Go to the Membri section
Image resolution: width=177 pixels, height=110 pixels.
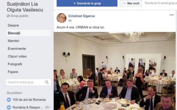click(x=13, y=41)
